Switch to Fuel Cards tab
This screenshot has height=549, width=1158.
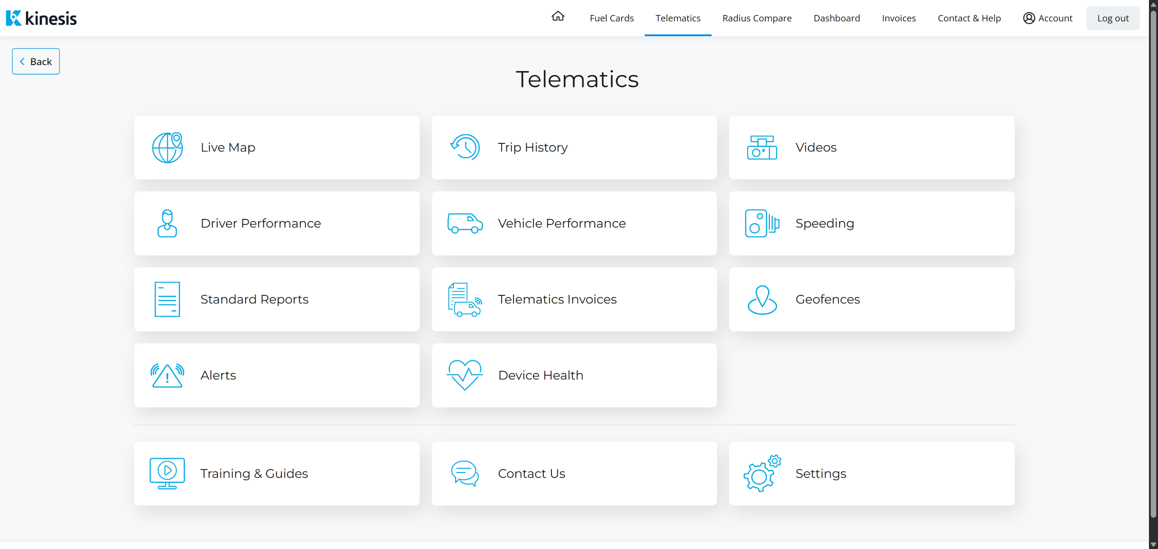click(612, 18)
